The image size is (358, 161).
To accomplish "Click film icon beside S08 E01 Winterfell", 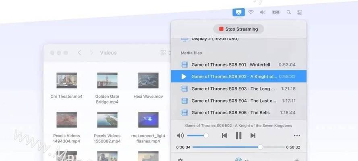I will pos(184,65).
